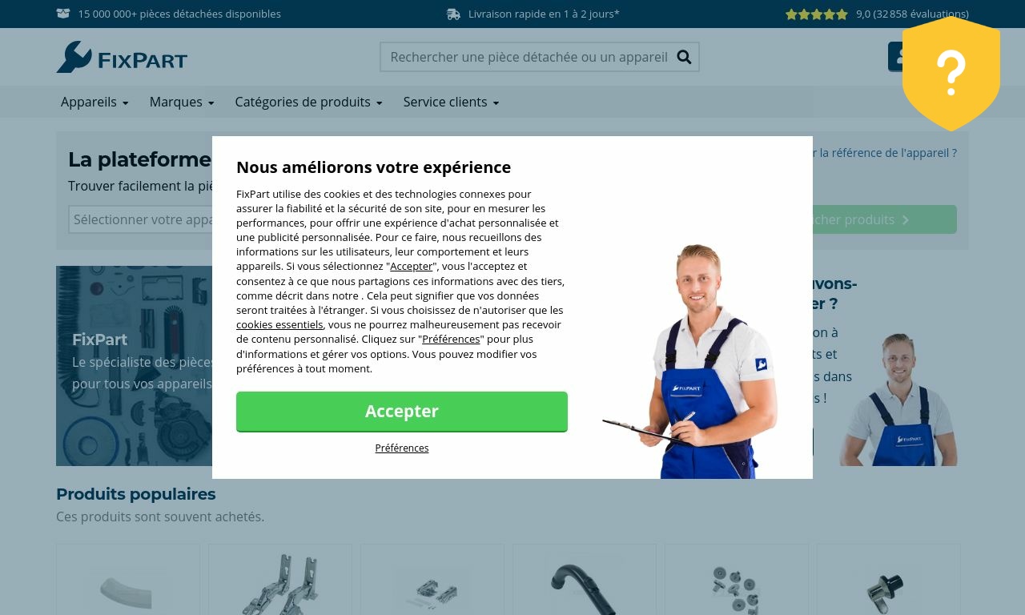This screenshot has width=1025, height=615.
Task: Click the box icon beside pièces détachées disponibles
Action: click(63, 14)
